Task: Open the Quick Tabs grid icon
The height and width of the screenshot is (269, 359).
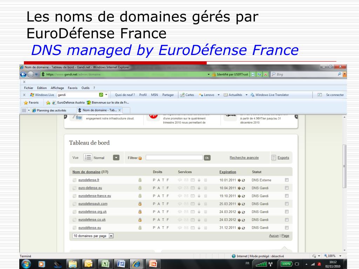Action: 24,110
